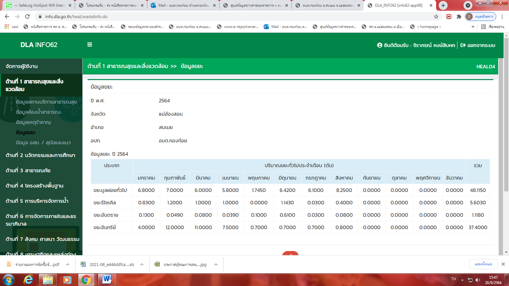Select the ขยะอันตราย row label

pyautogui.click(x=106, y=215)
